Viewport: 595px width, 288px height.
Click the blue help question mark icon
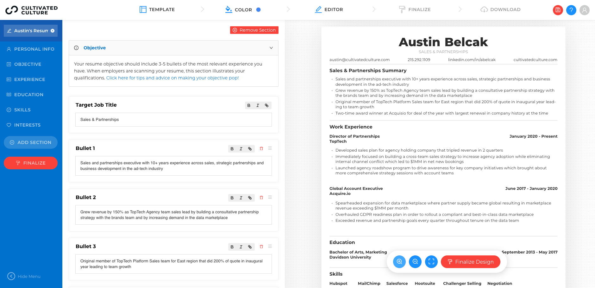(571, 10)
